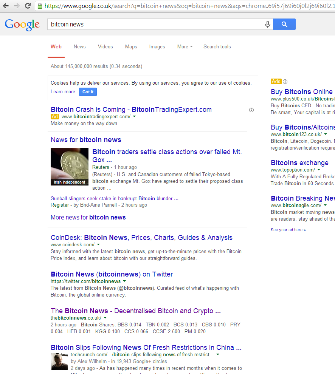
Task: Click Alex Wilhelm author photo
Action: [59, 362]
